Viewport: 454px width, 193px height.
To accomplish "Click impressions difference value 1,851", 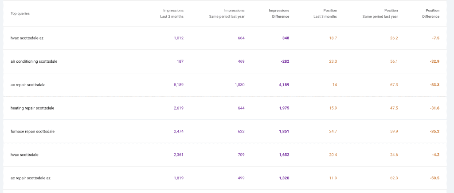I will (x=284, y=132).
